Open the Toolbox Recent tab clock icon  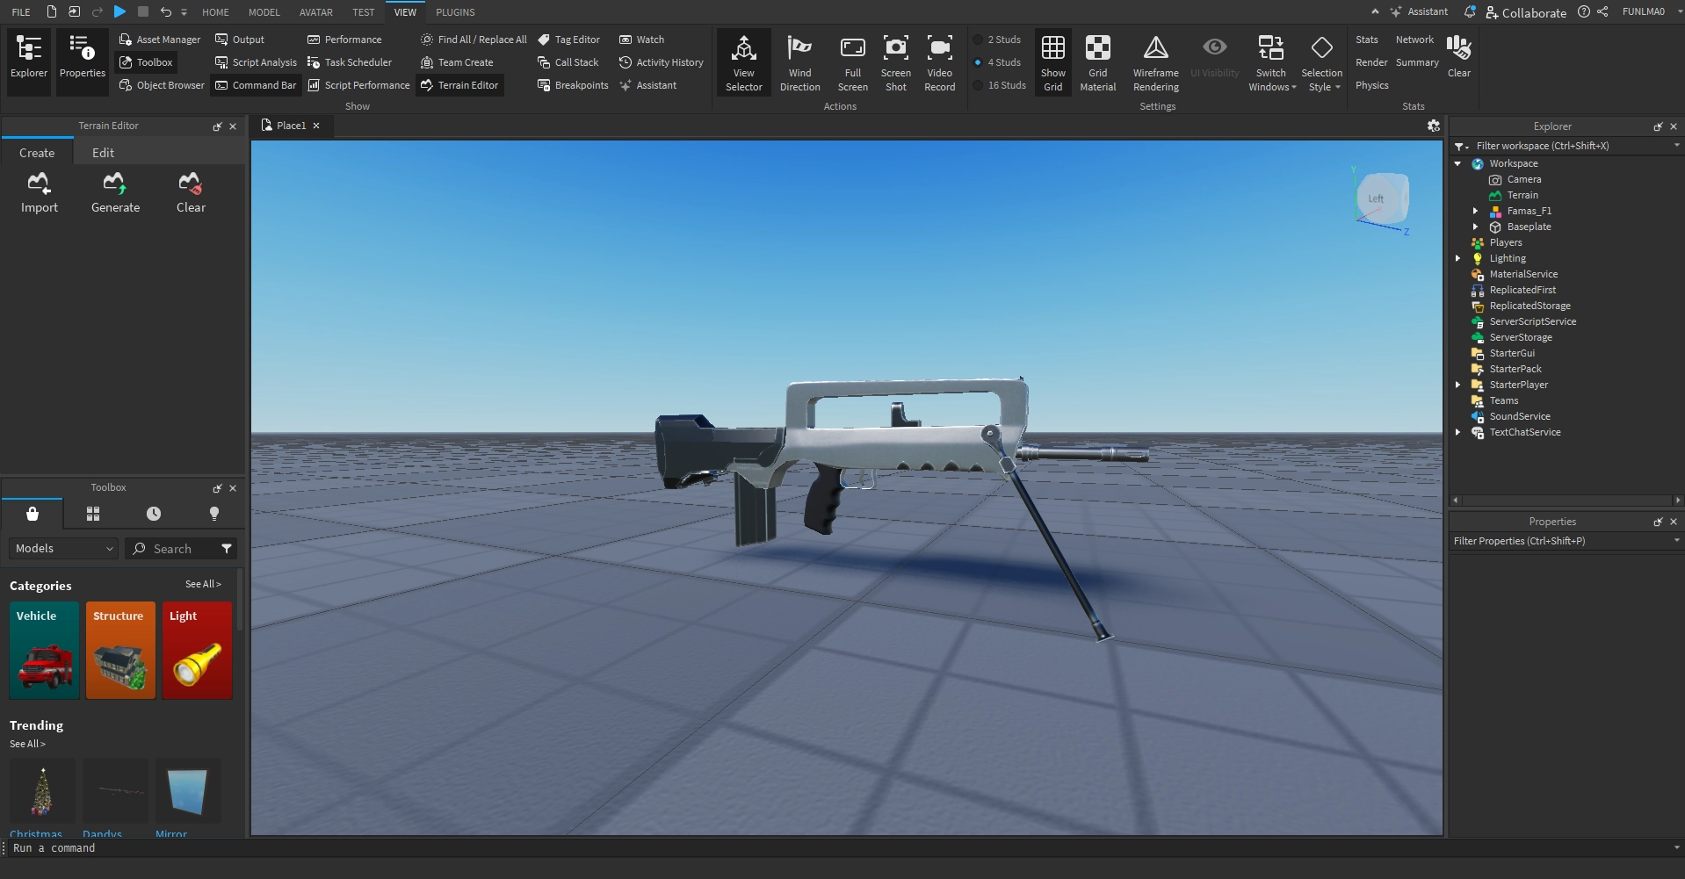pos(154,514)
